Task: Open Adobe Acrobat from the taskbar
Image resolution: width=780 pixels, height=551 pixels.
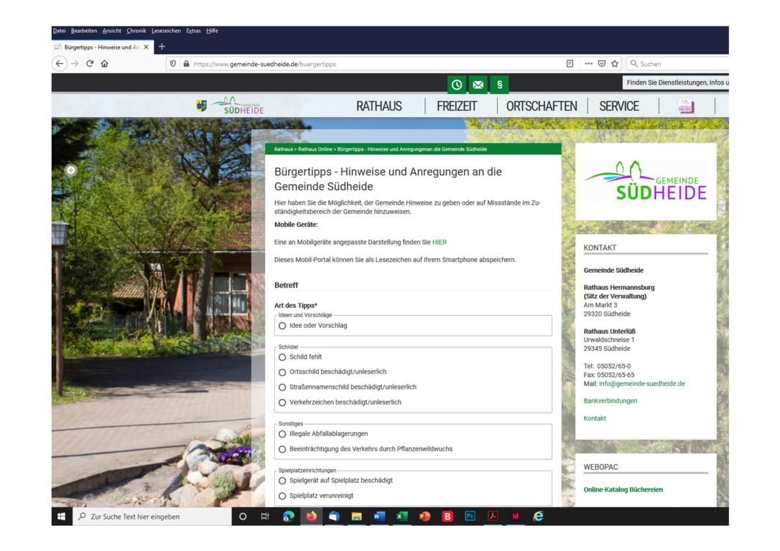Action: point(493,517)
